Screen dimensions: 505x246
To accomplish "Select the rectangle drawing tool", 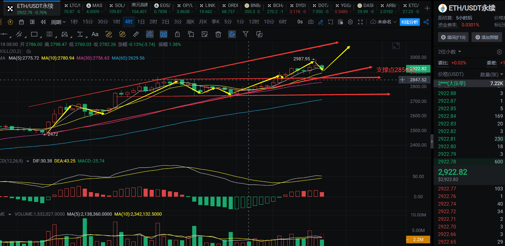I will (34, 34).
